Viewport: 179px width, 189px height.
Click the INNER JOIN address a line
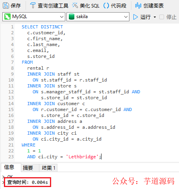point(55,121)
